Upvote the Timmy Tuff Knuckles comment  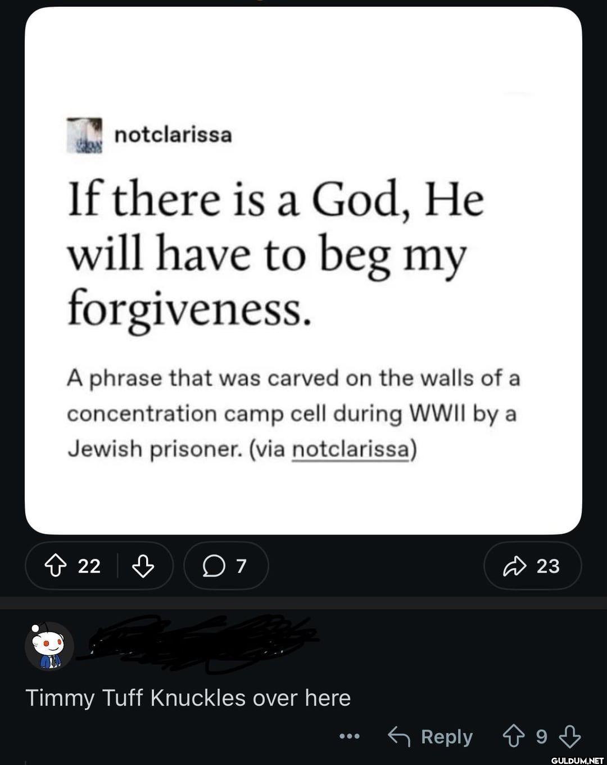point(513,736)
